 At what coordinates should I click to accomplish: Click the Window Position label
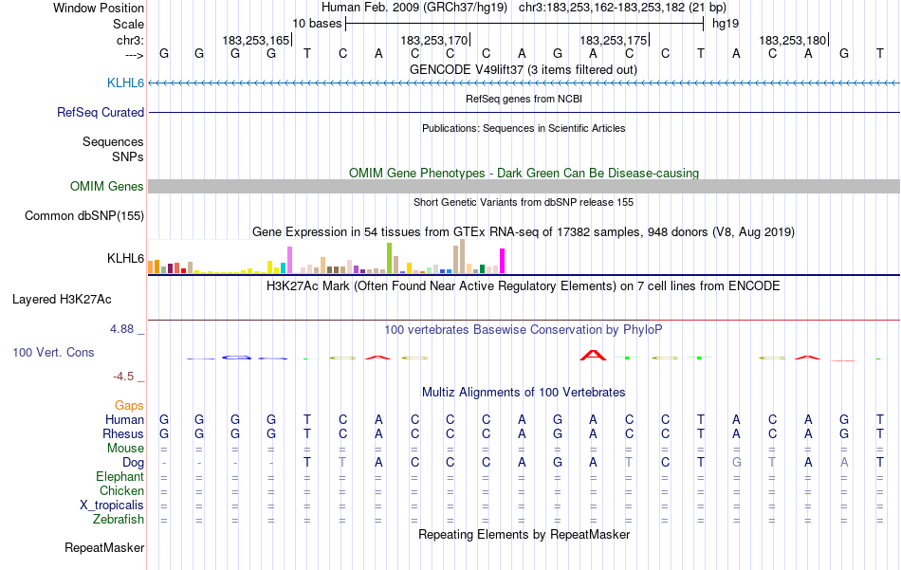[x=99, y=8]
